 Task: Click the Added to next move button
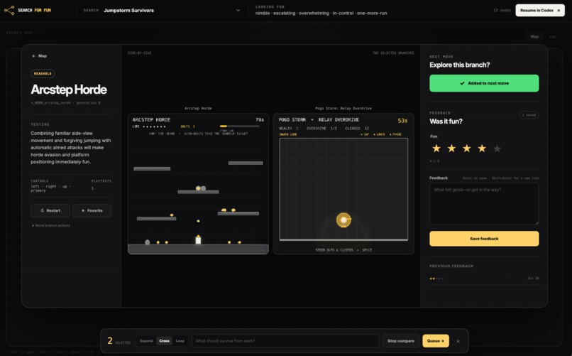[x=484, y=83]
